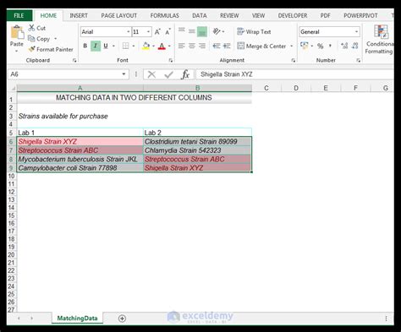The width and height of the screenshot is (401, 332).
Task: Click the Accounting Number Format icon
Action: coord(305,46)
